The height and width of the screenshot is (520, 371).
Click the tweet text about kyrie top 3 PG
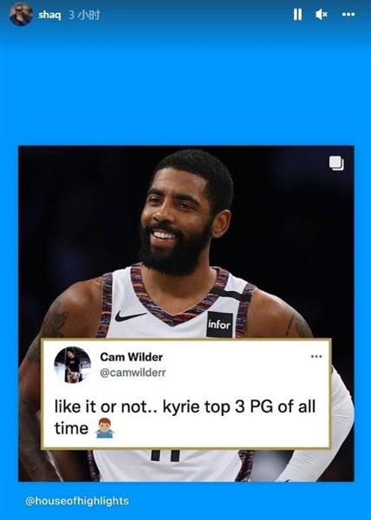185,417
